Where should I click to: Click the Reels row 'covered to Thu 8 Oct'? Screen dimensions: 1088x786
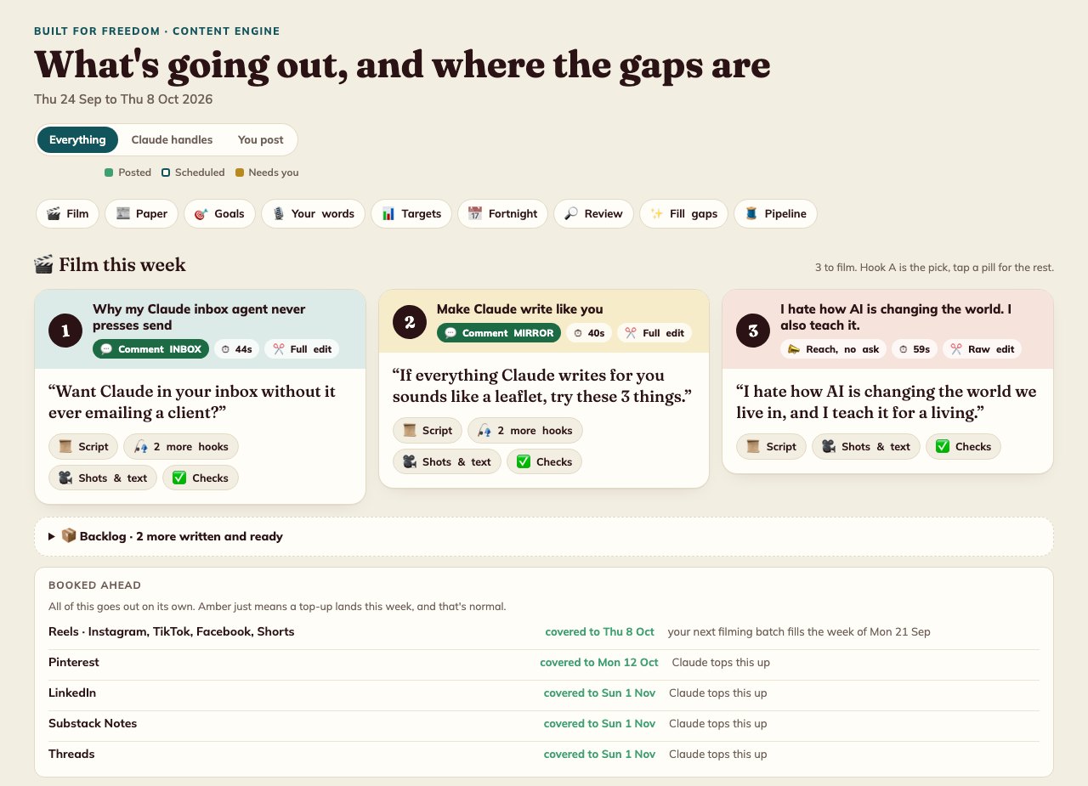pos(600,631)
